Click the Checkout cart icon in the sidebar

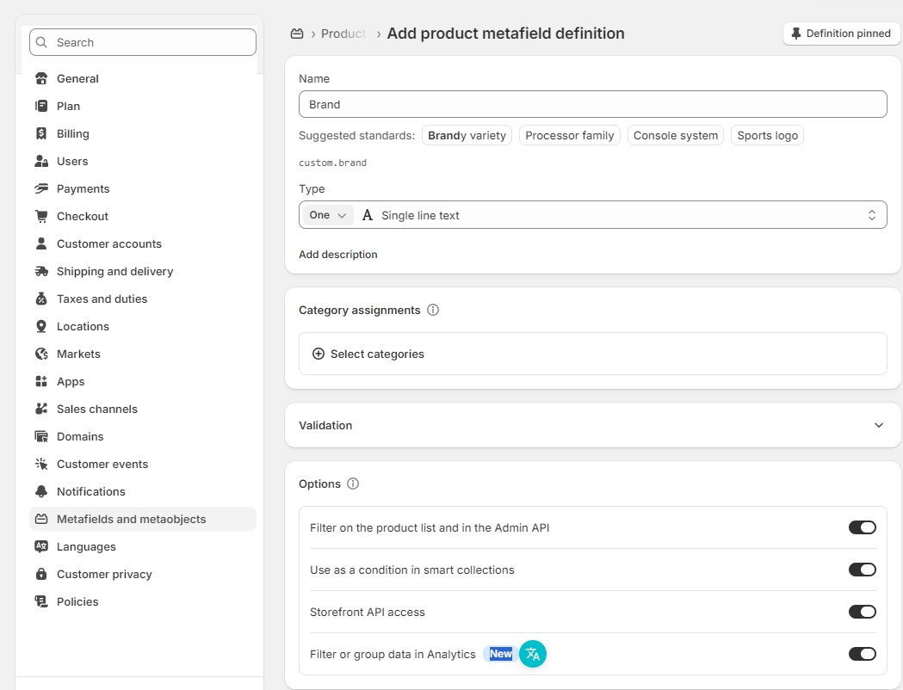coord(41,216)
